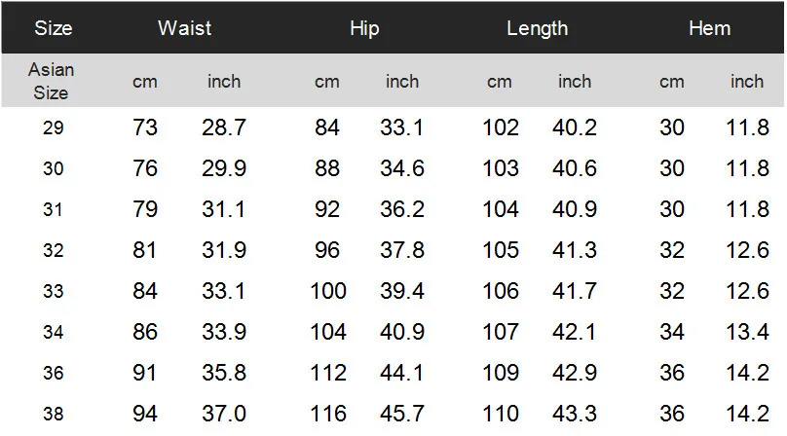Click length value 102 cm
787x436 pixels.
[501, 128]
